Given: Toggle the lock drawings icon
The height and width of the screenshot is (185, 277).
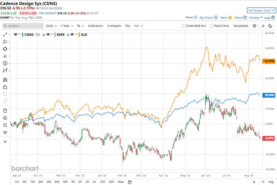Looking at the screenshot, I should [5, 87].
